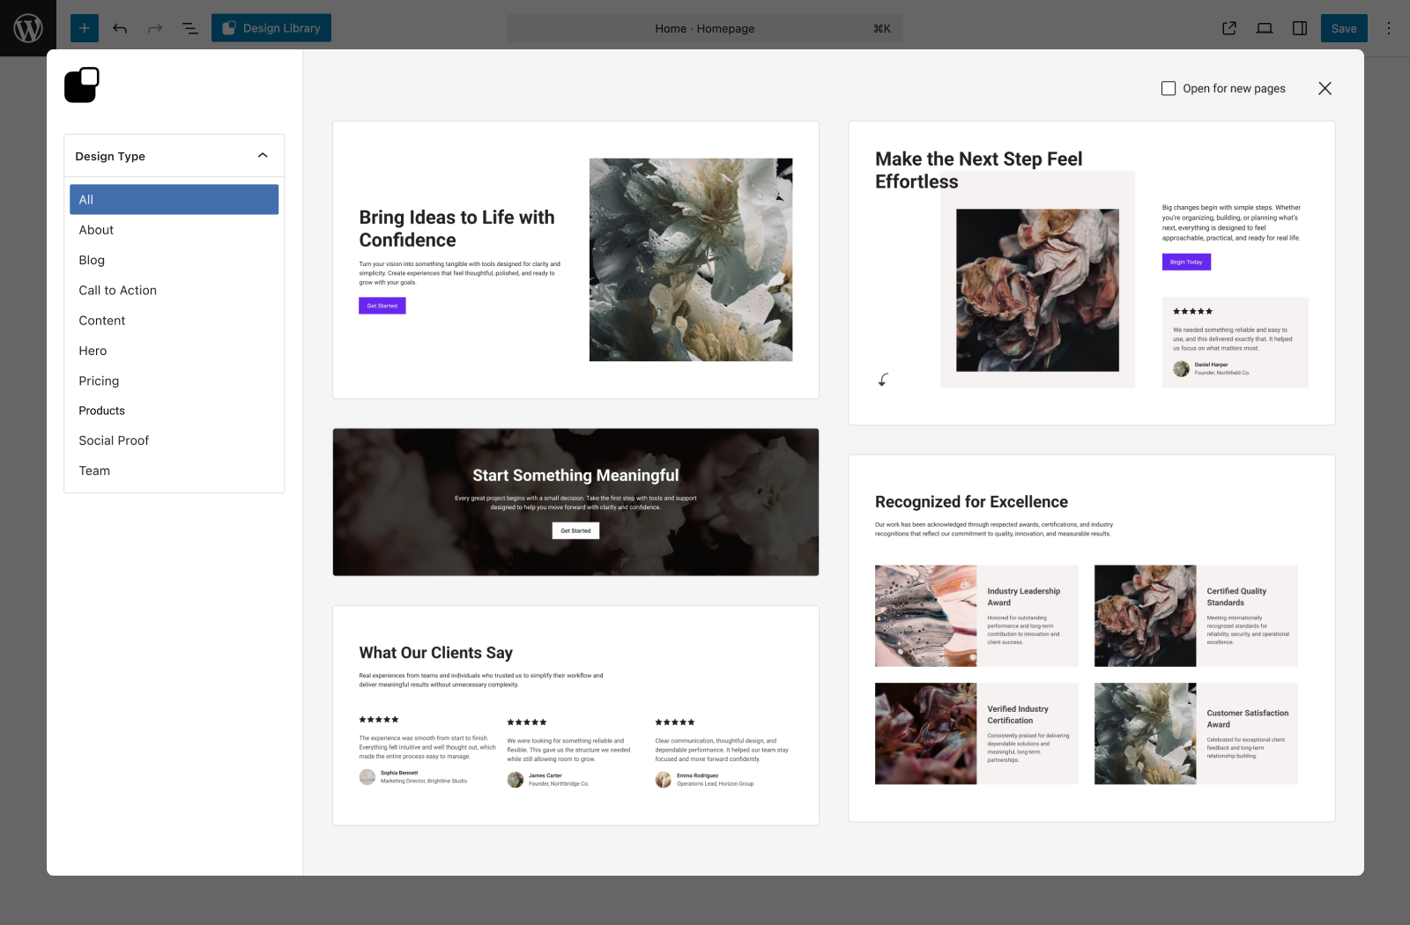Viewport: 1410px width, 925px height.
Task: Close the Design Library dialog
Action: point(1325,88)
